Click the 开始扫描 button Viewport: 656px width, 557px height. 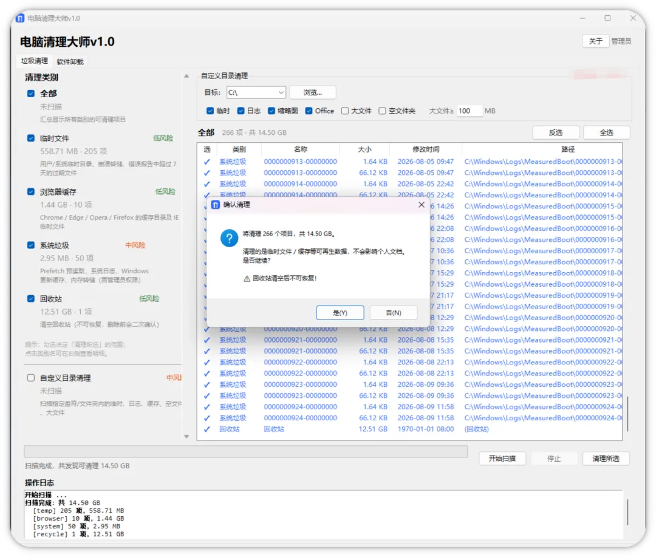click(502, 459)
